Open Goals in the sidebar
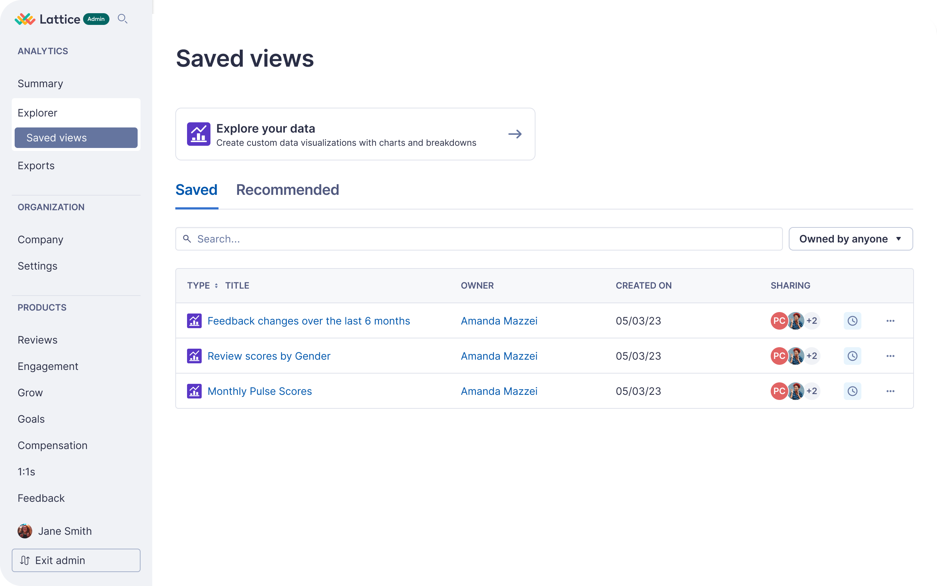 [31, 419]
